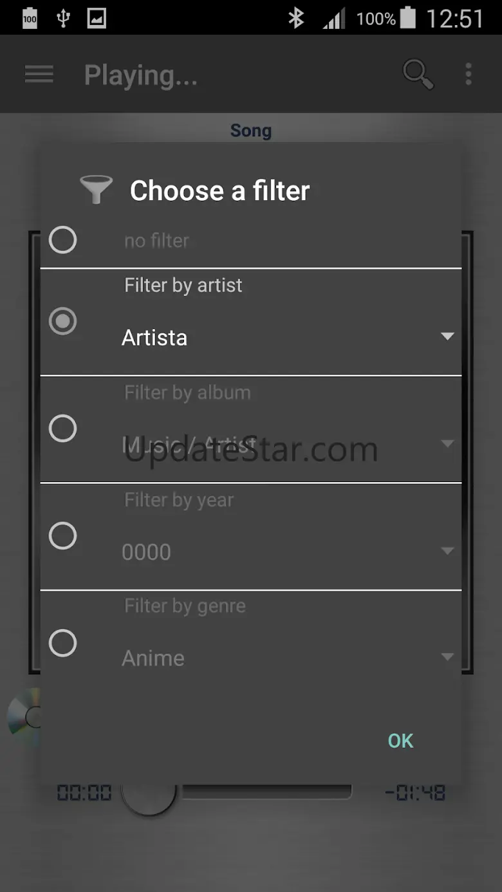Tap the USB status bar icon

pos(63,18)
